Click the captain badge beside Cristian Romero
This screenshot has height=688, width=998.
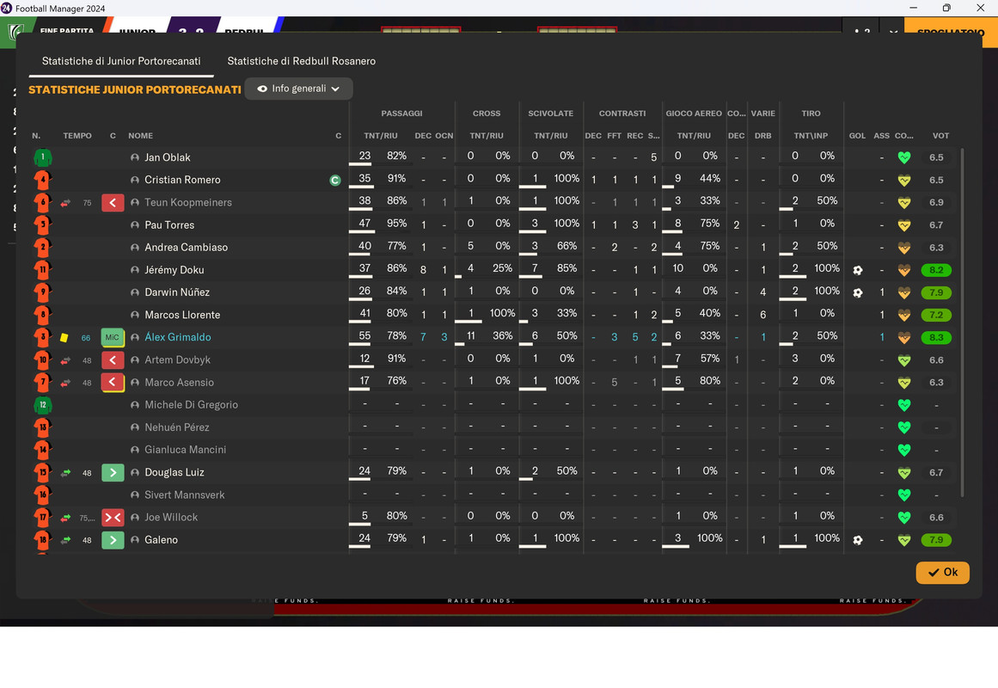(334, 181)
